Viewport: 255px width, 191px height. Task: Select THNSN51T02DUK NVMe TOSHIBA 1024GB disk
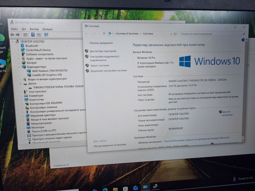tap(58, 87)
